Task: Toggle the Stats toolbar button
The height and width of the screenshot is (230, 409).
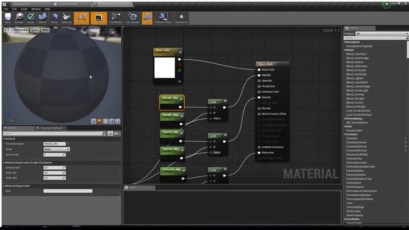Action: pyautogui.click(x=147, y=18)
